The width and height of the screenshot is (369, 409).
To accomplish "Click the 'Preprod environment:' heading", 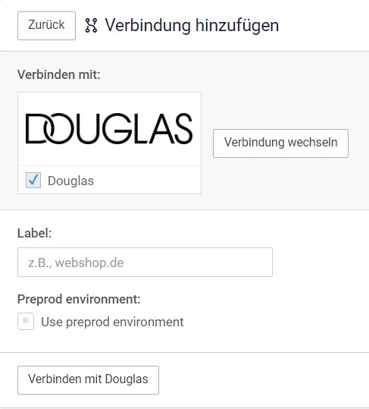I will pyautogui.click(x=79, y=299).
